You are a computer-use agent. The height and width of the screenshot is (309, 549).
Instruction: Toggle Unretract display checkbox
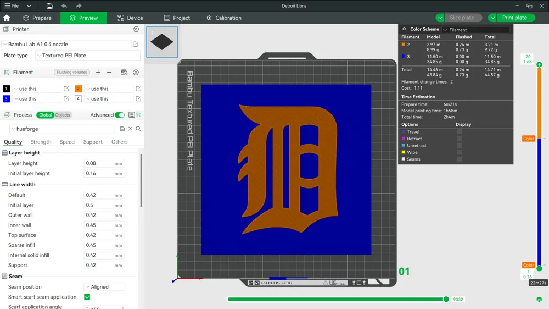click(460, 145)
